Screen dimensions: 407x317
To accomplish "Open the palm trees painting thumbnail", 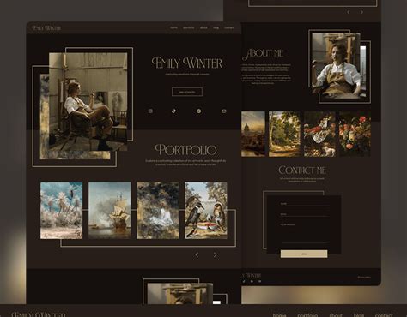I will pyautogui.click(x=62, y=211).
